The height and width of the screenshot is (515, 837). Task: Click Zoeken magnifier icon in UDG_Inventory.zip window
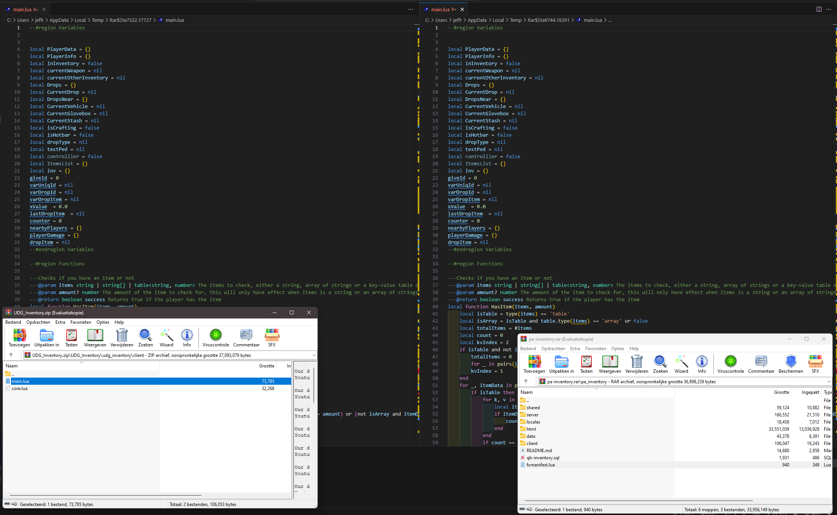[145, 335]
